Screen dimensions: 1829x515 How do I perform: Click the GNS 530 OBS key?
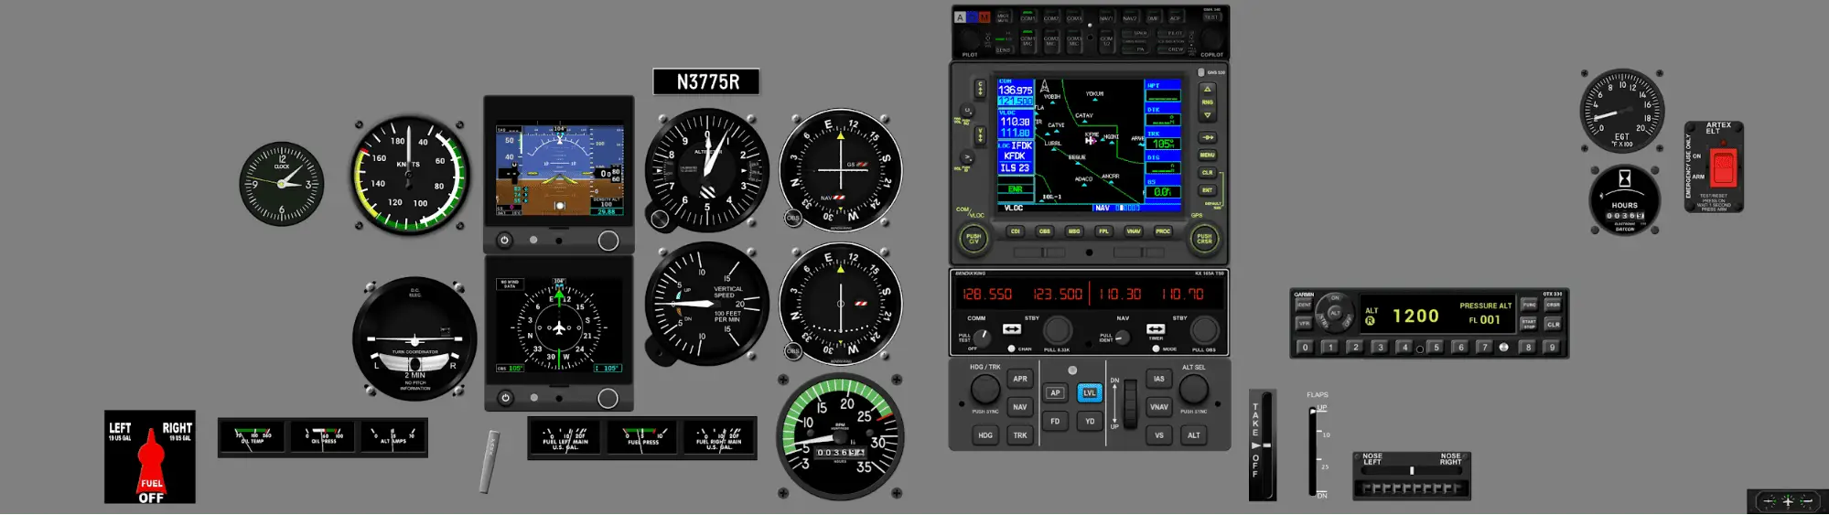click(x=1044, y=231)
